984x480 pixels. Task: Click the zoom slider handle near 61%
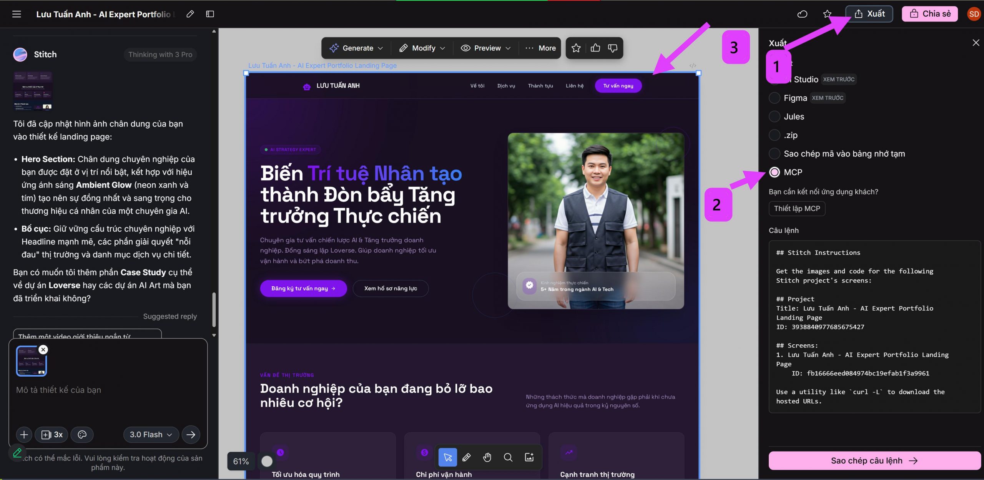[267, 461]
